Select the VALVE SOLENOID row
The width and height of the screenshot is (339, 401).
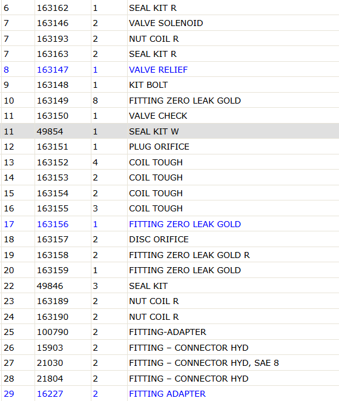(170, 23)
